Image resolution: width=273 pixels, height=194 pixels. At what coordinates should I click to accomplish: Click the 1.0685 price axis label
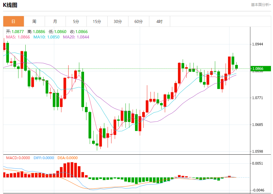pos(258,125)
